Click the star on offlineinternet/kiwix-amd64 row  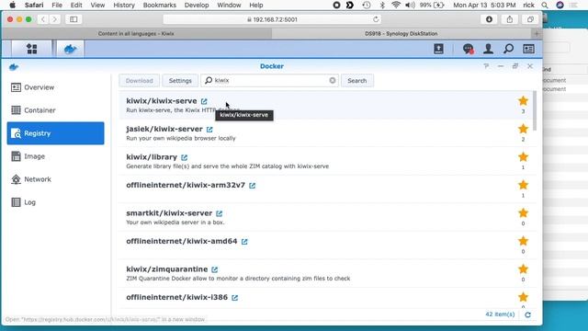coord(523,241)
